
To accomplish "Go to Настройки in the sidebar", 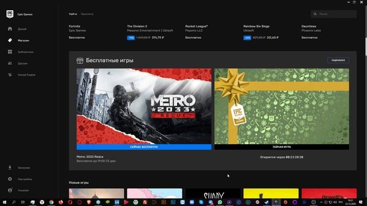I will coord(25,179).
